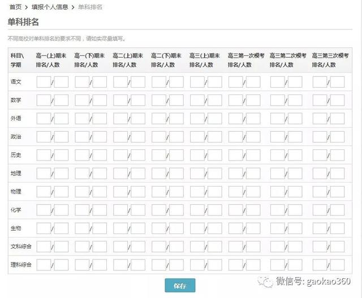Click 化学 rank field for 高一(上)期末
Image resolution: width=362 pixels, height=298 pixels.
(44, 210)
